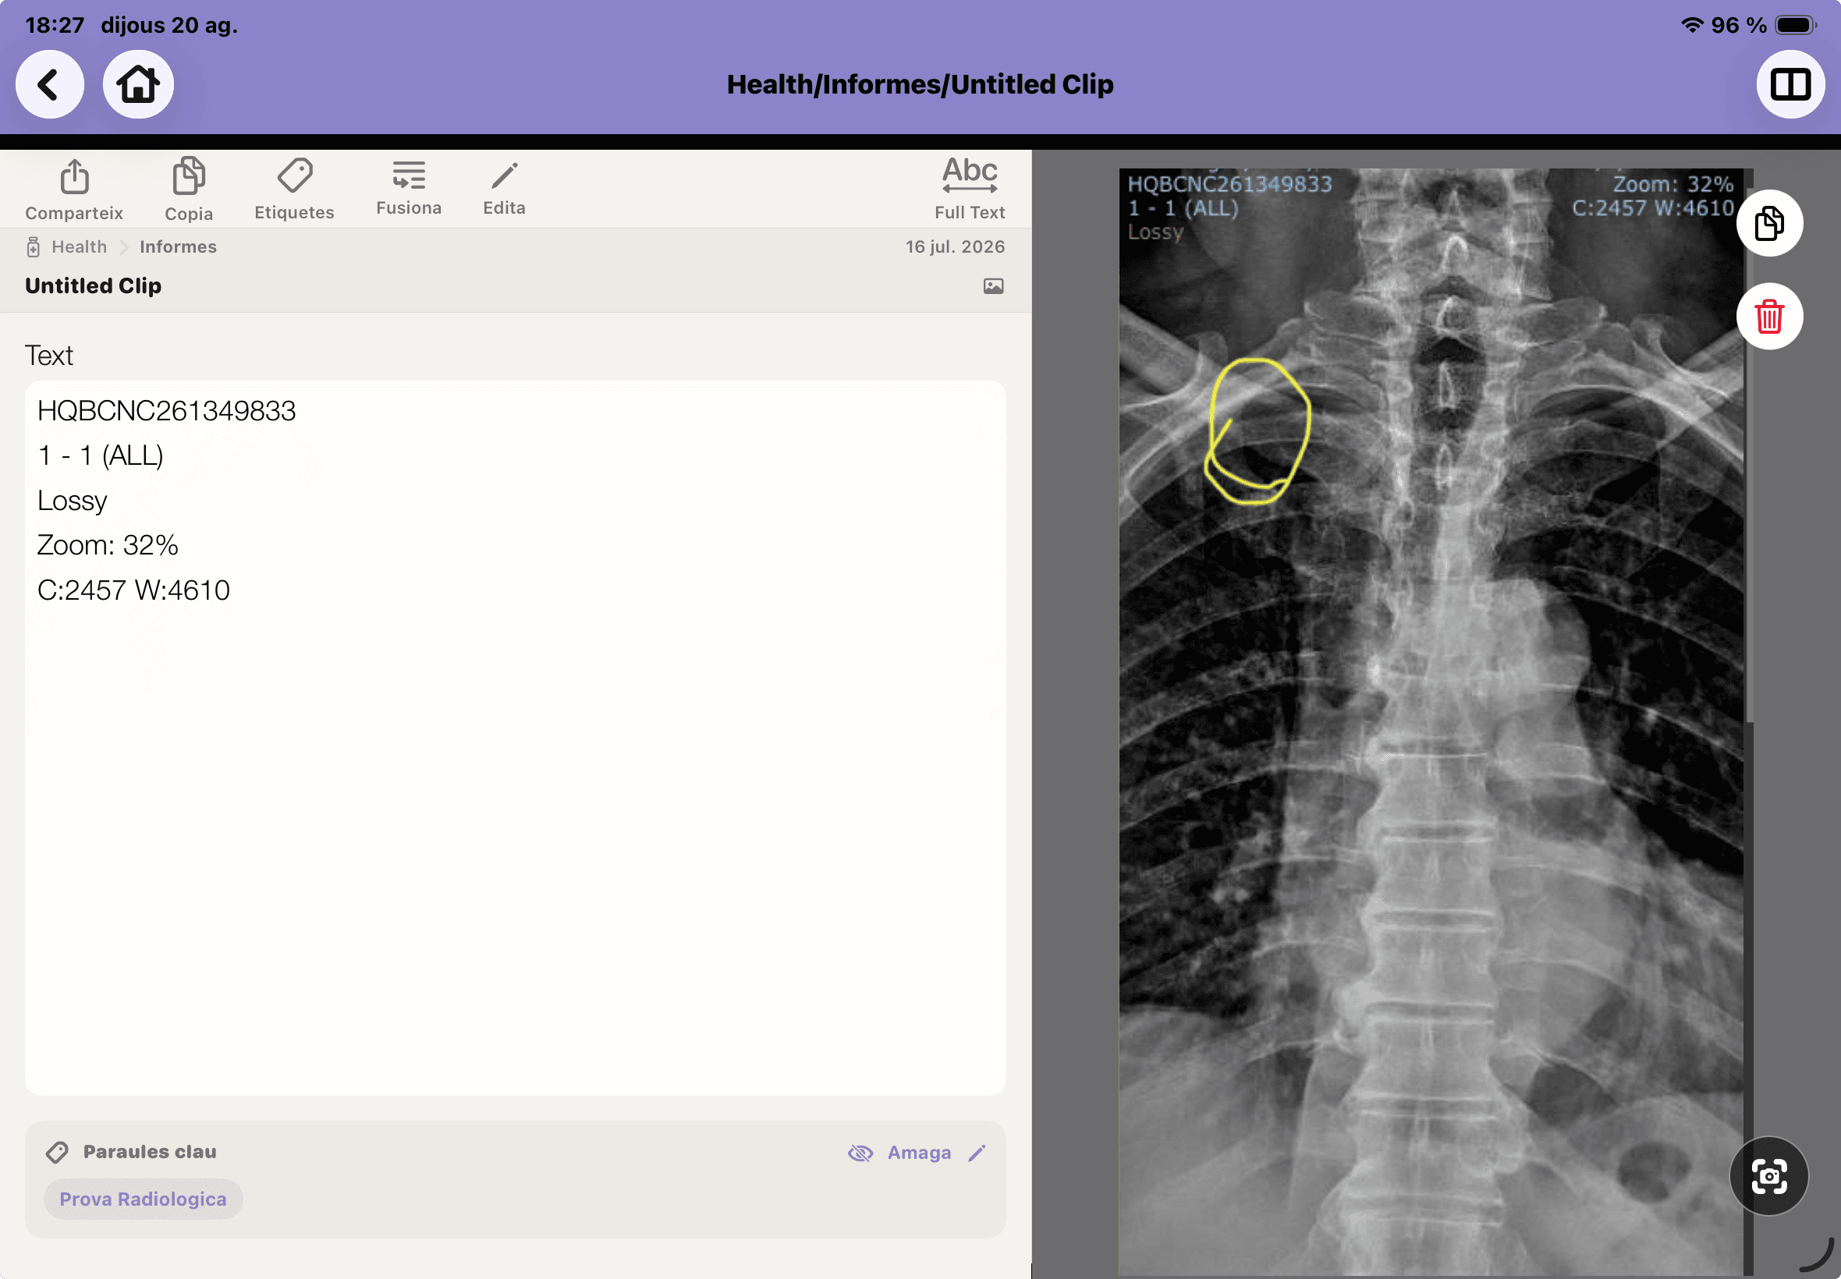
Task: Click the image attachment icon by the title
Action: pos(993,286)
